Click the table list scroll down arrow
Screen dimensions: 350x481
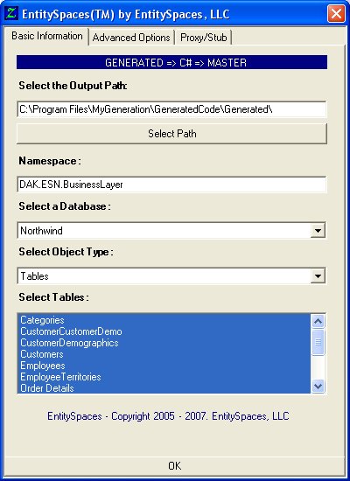(318, 386)
